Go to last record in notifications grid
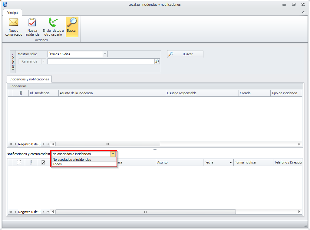 click(48, 212)
